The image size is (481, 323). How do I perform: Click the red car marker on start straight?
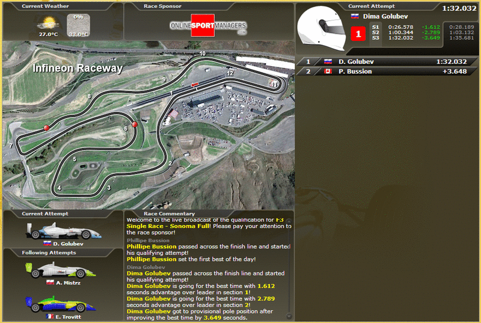coord(195,85)
